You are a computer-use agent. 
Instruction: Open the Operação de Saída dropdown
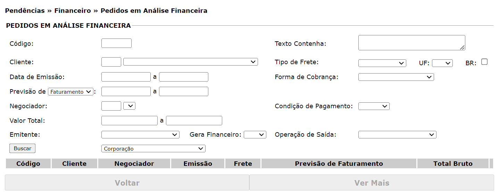point(397,135)
